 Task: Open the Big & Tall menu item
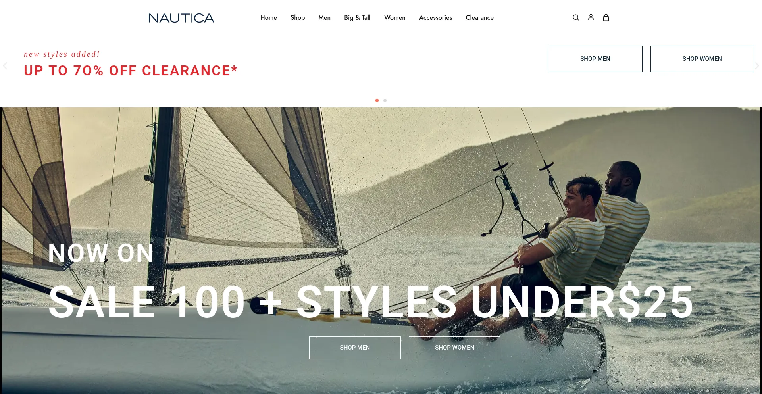(x=357, y=17)
